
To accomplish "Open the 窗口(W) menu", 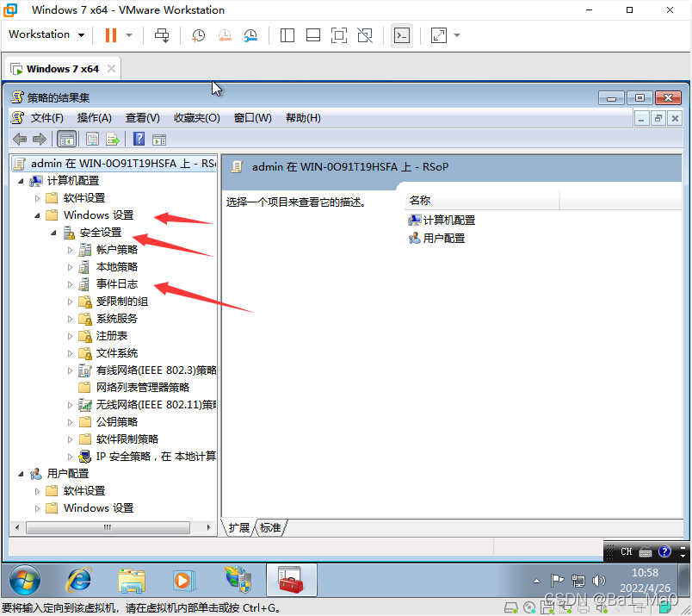I will click(x=252, y=118).
